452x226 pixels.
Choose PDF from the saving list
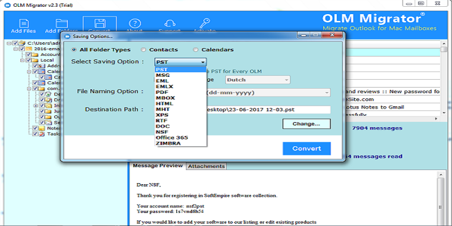180,92
